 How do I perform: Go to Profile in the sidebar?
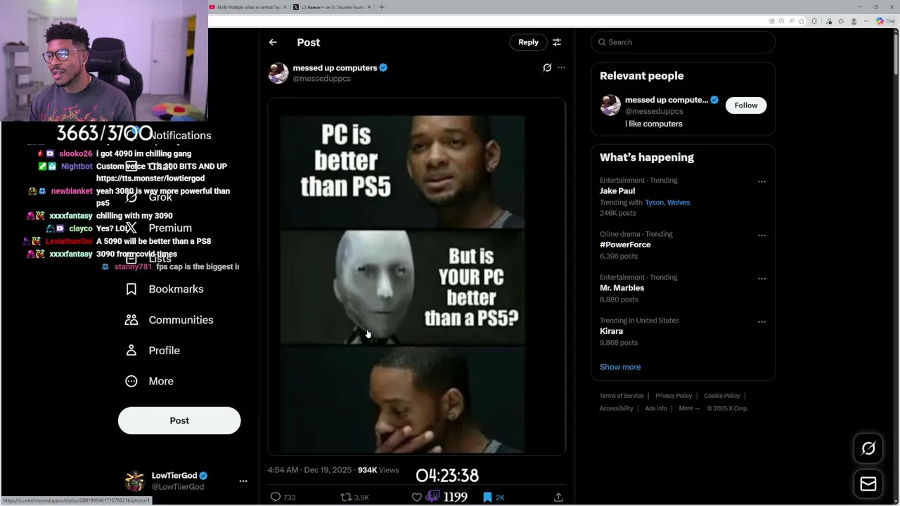pyautogui.click(x=153, y=350)
